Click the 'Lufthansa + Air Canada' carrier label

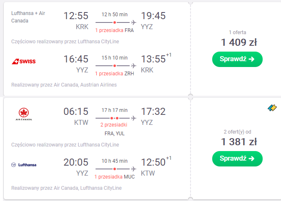[x=28, y=17]
